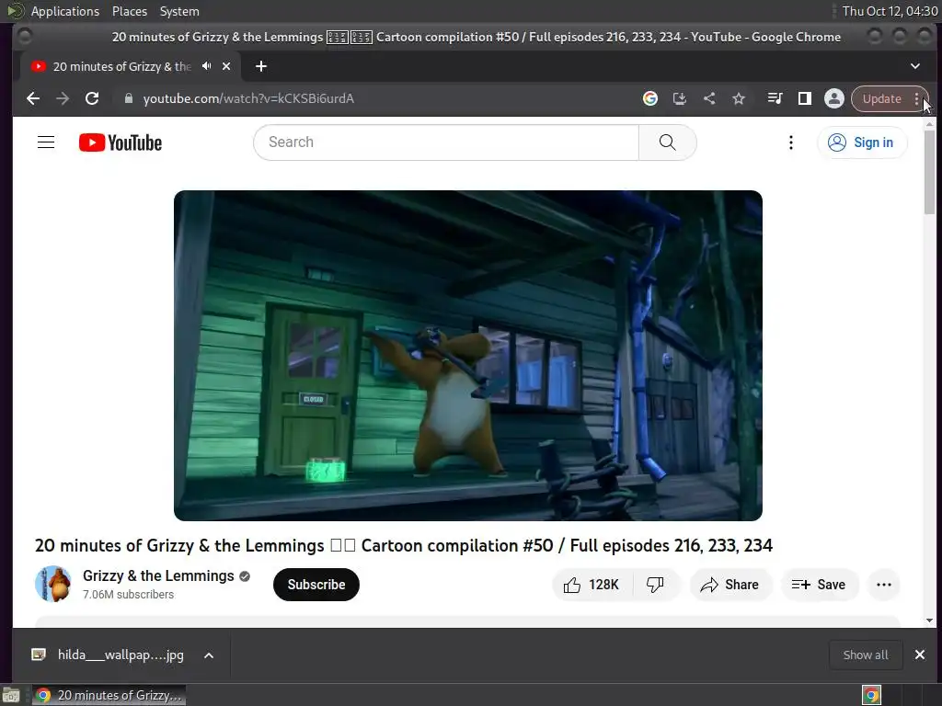This screenshot has height=706, width=942.
Task: Click the Google icon in address bar
Action: click(x=650, y=98)
